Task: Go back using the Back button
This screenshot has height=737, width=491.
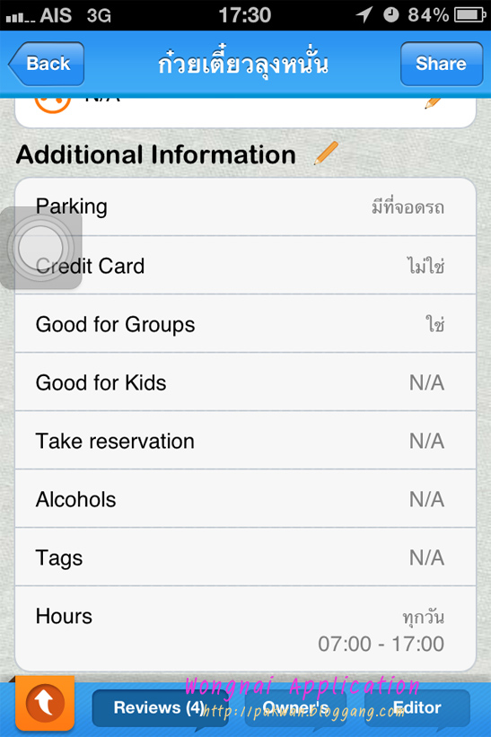Action: (46, 64)
